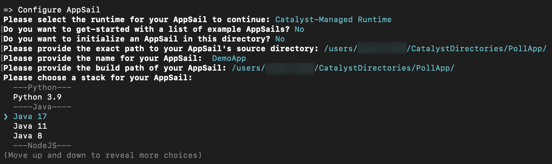
Task: Pick the Java 11 stack option
Action: [30, 126]
